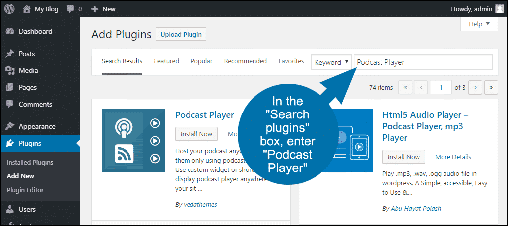Go to previous page of results

(421, 87)
